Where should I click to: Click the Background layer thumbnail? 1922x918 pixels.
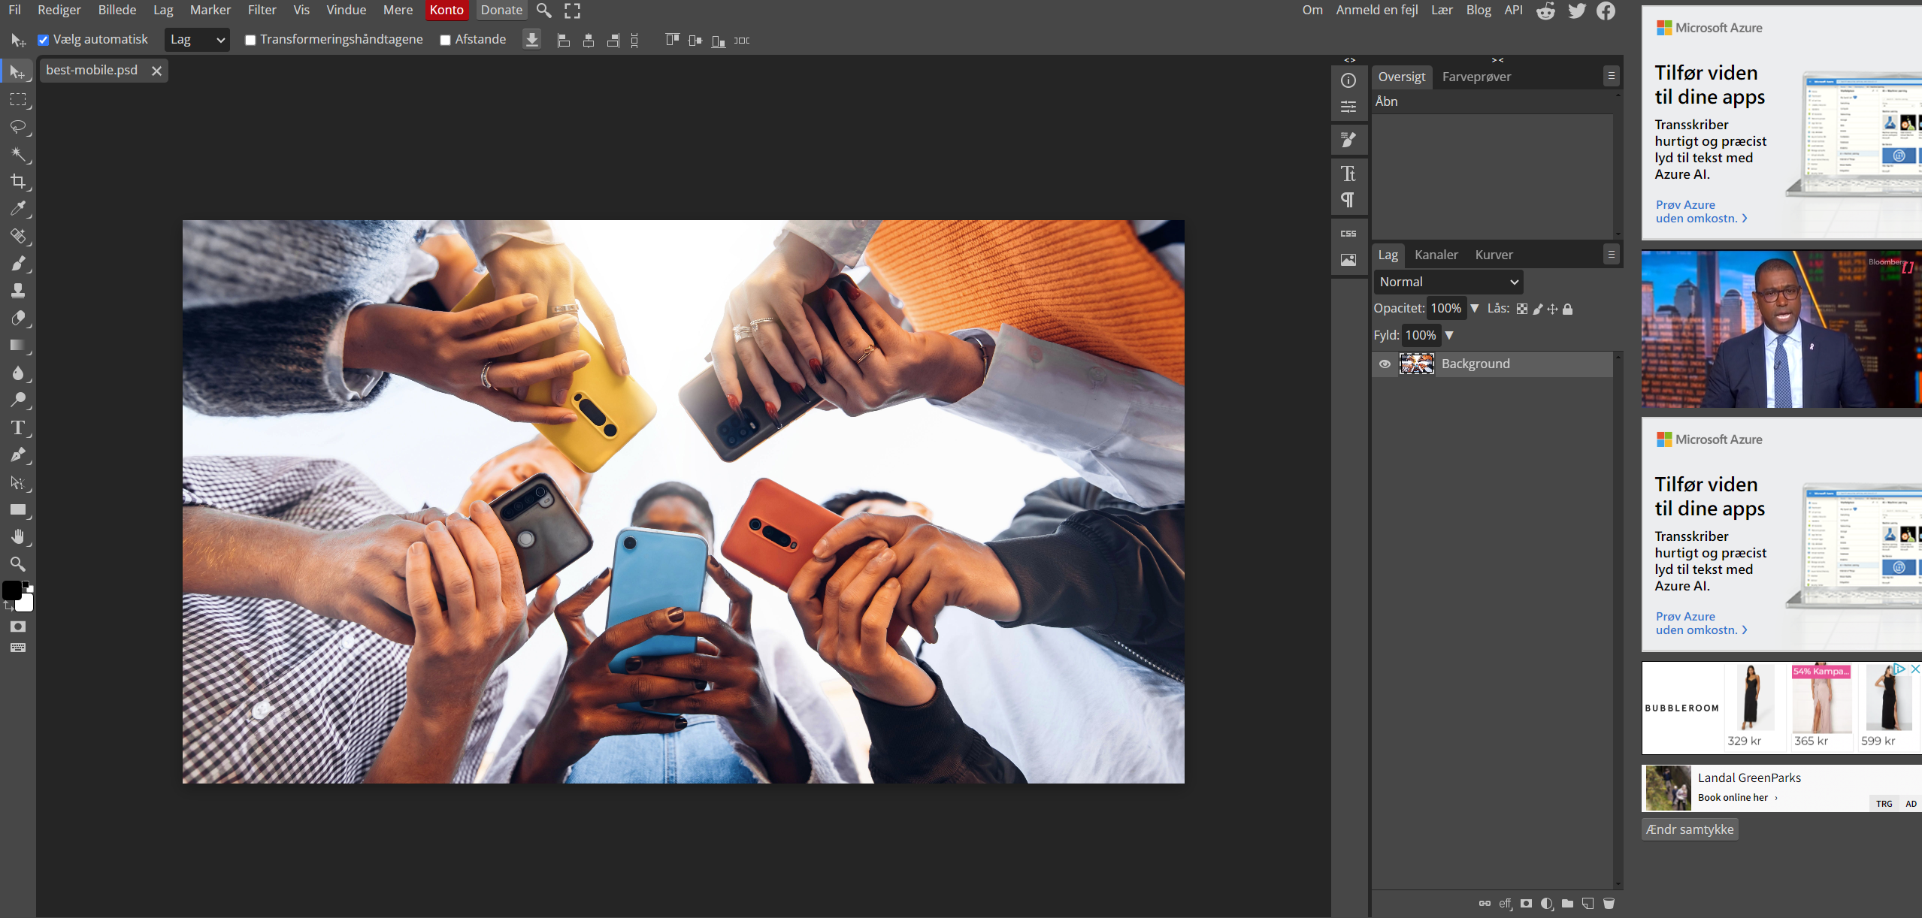coord(1416,364)
